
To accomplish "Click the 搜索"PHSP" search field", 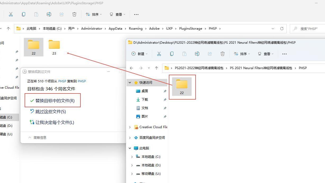I will 308,29.
